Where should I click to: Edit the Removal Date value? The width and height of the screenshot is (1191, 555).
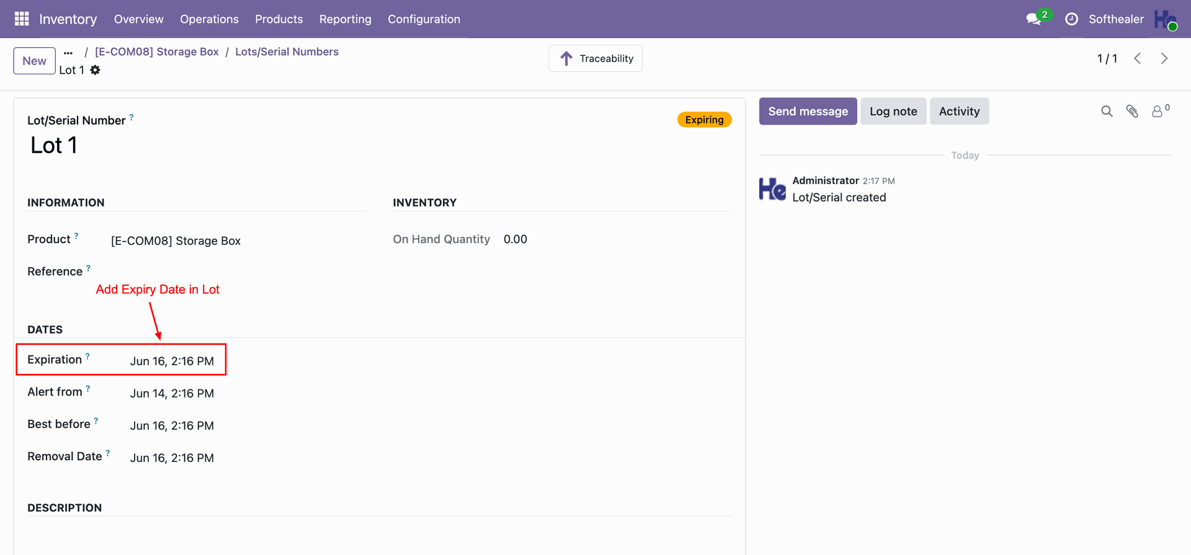(x=172, y=458)
